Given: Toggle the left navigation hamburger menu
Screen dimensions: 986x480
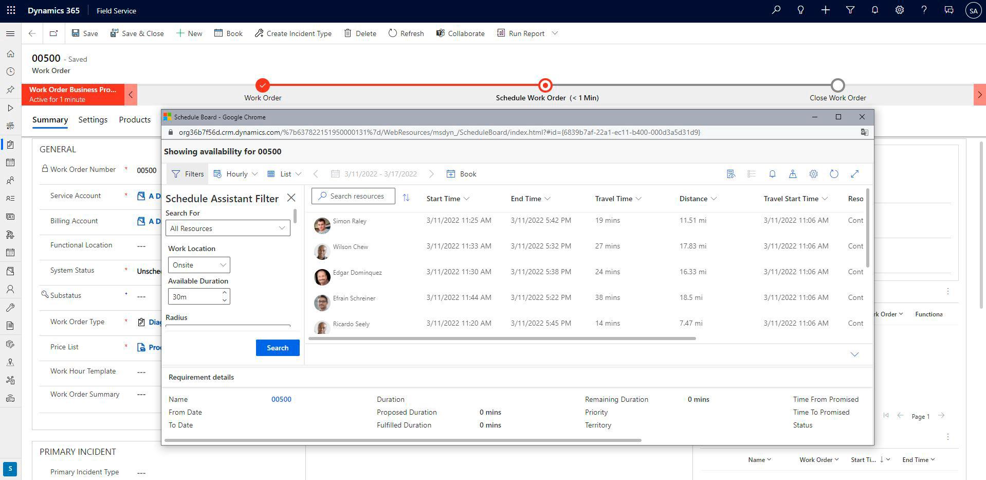Looking at the screenshot, I should pos(10,33).
